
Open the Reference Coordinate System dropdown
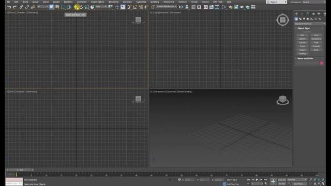pos(101,7)
